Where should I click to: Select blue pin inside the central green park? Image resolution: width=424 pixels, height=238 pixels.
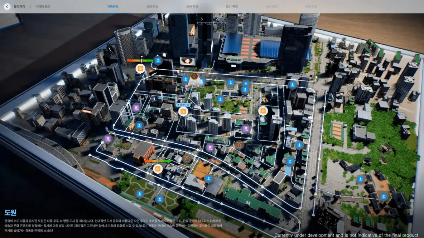[x=220, y=99]
